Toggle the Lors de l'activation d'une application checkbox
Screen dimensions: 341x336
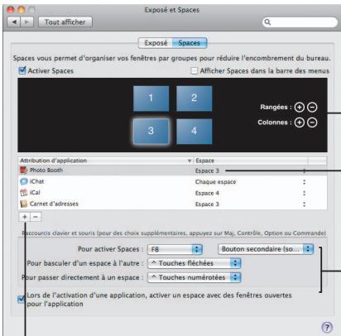tap(22, 300)
